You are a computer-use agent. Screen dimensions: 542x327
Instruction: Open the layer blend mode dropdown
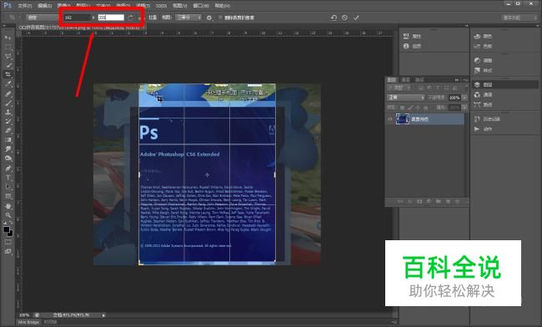click(x=405, y=98)
